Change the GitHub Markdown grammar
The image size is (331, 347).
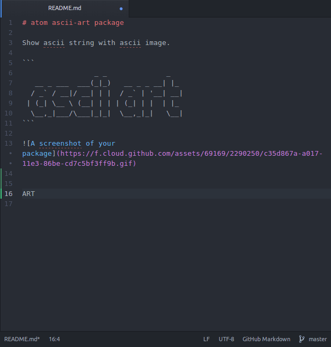pyautogui.click(x=266, y=339)
